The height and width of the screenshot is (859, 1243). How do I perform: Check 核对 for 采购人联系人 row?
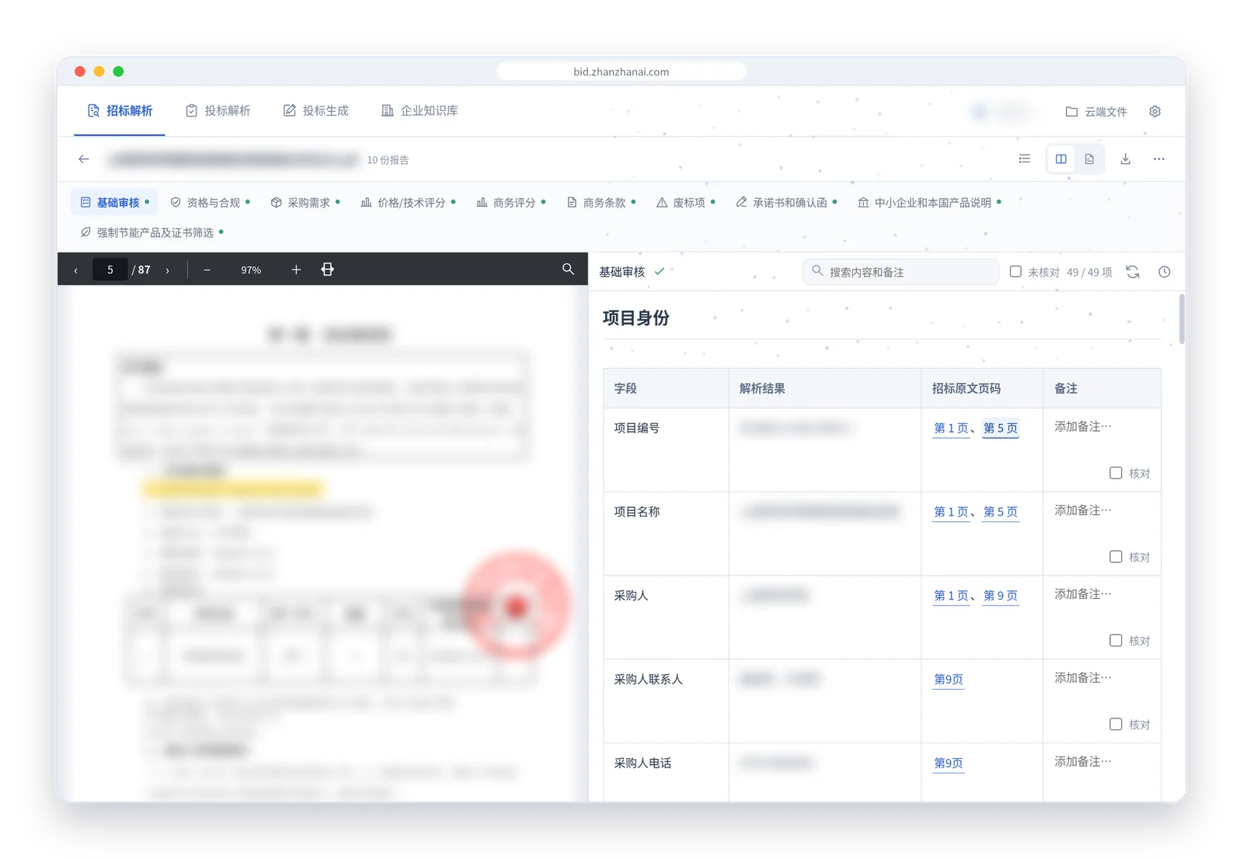[1116, 725]
